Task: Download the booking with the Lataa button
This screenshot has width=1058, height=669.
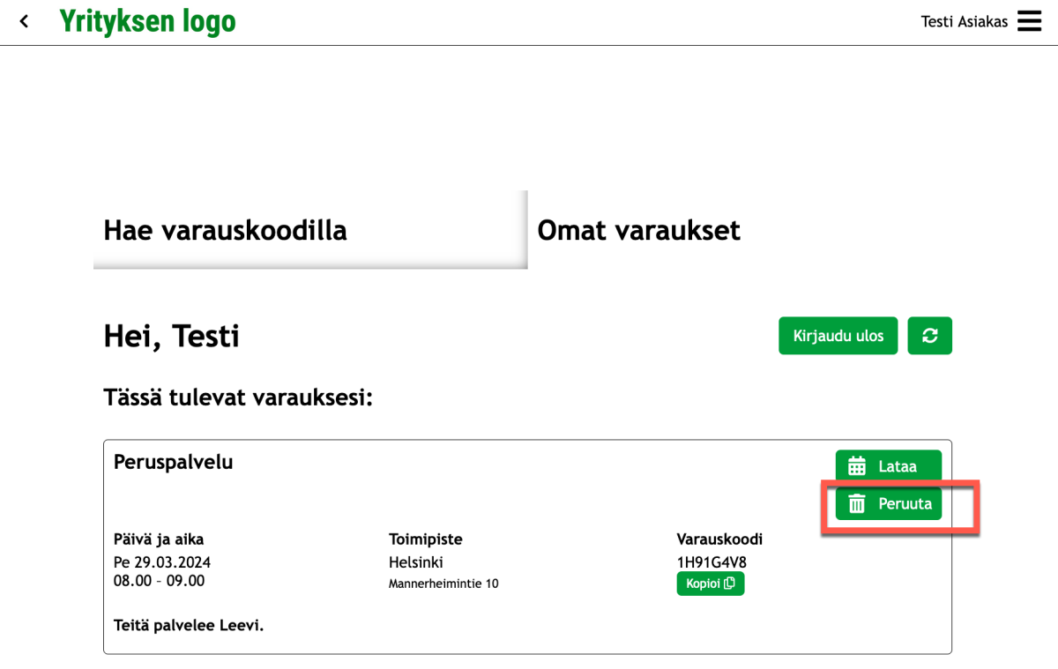Action: 889,466
